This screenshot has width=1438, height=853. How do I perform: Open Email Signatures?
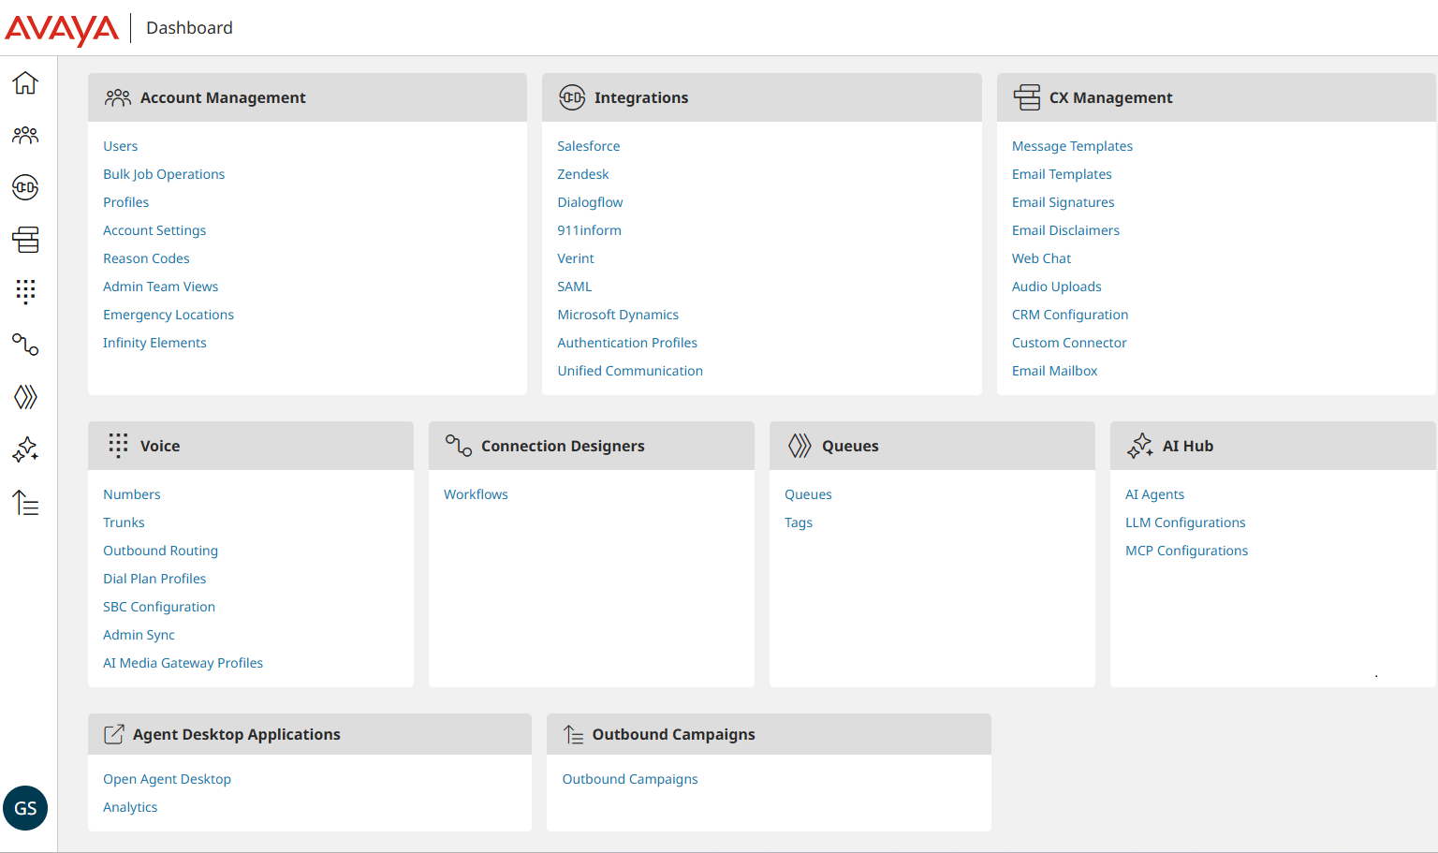pos(1064,202)
